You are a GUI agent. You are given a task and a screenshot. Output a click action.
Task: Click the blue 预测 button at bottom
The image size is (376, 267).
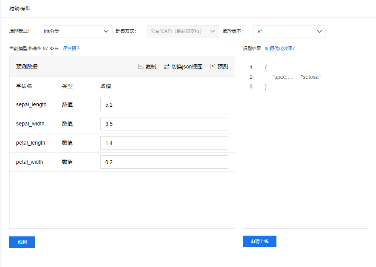pyautogui.click(x=22, y=242)
